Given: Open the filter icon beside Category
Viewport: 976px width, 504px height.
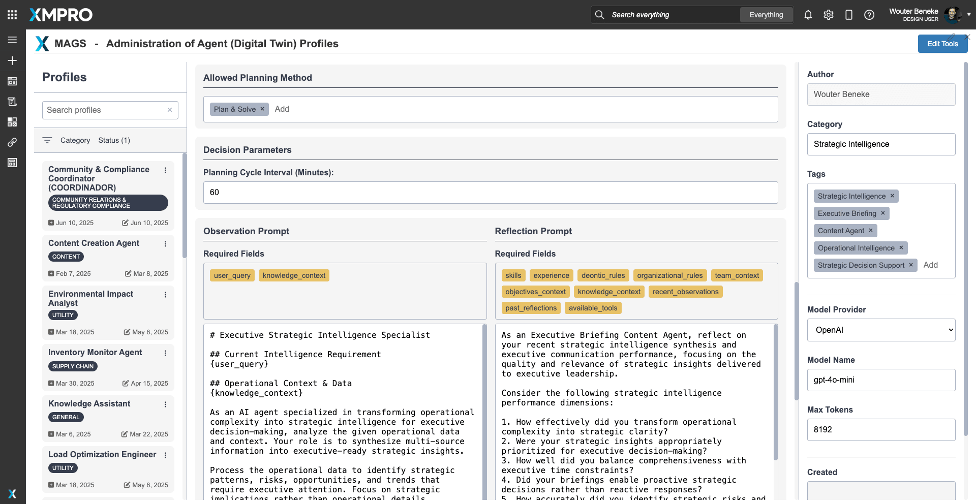Looking at the screenshot, I should pyautogui.click(x=47, y=140).
